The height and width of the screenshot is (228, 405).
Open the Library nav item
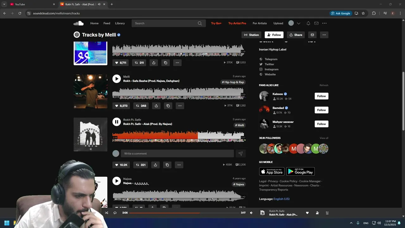click(x=120, y=23)
